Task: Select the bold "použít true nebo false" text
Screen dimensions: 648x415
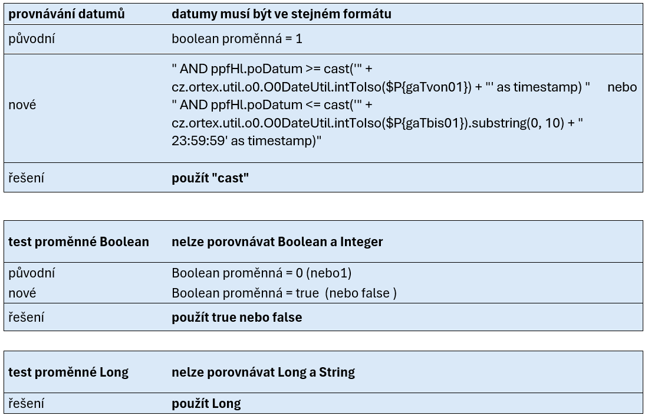Action: pos(236,317)
